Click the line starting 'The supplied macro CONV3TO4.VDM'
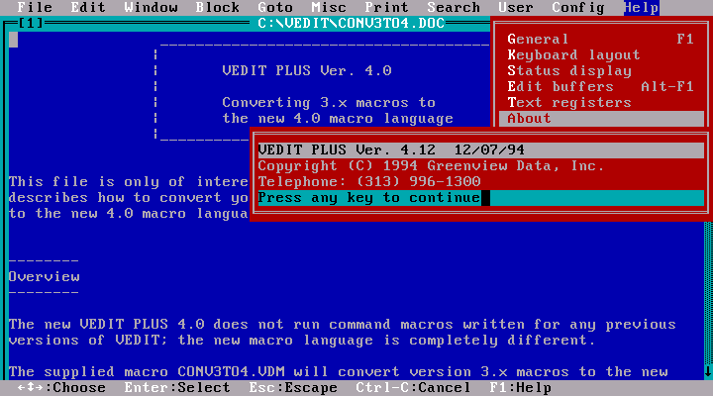Image resolution: width=713 pixels, height=396 pixels. tap(339, 372)
